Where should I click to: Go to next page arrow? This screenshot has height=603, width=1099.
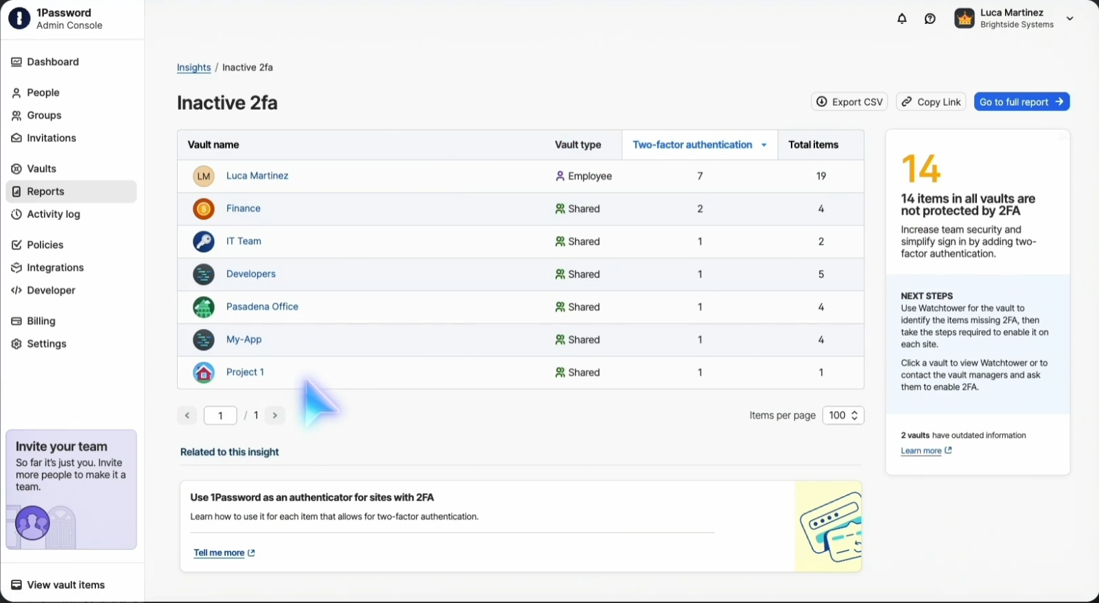[x=274, y=415]
